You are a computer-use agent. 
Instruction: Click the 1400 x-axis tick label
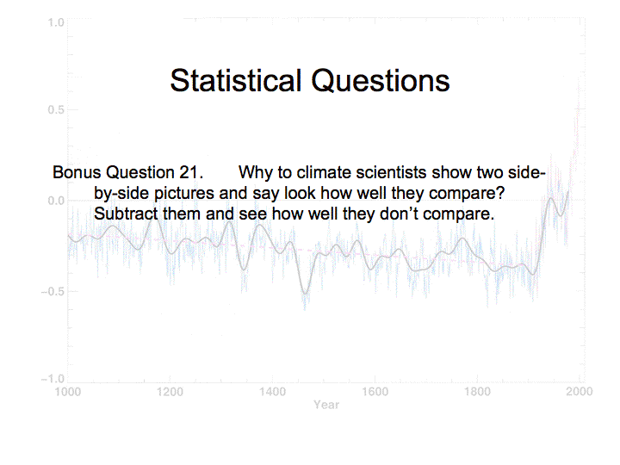pos(272,391)
